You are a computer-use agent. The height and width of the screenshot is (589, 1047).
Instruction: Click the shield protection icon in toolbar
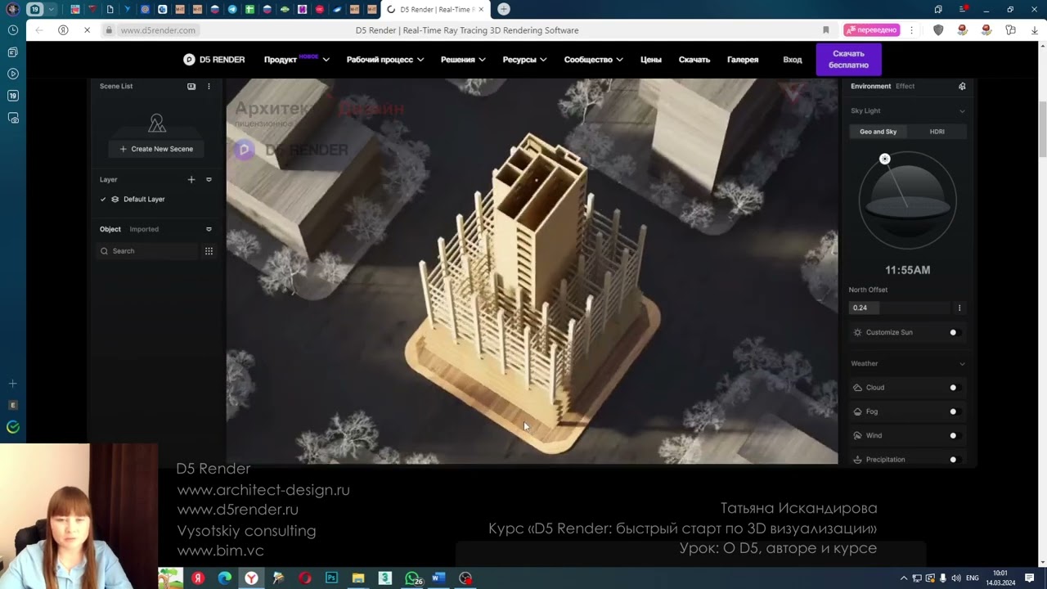tap(938, 30)
